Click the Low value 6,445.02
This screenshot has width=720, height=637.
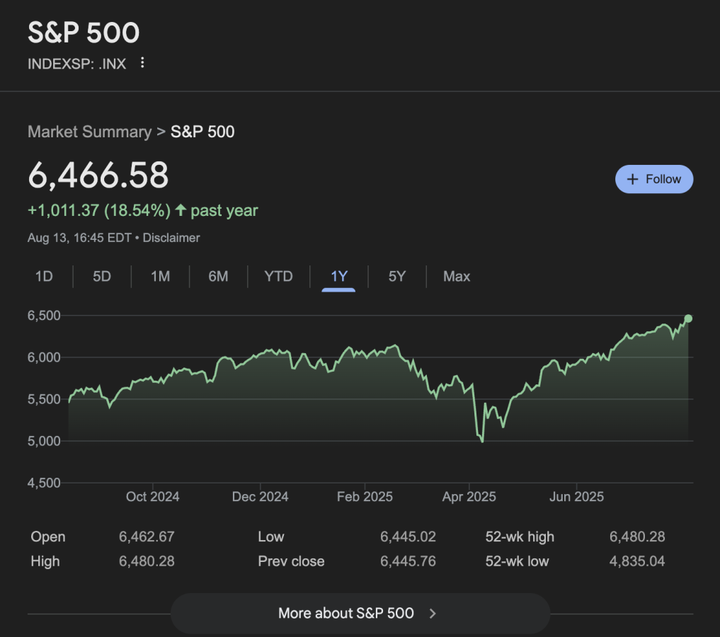tap(408, 536)
